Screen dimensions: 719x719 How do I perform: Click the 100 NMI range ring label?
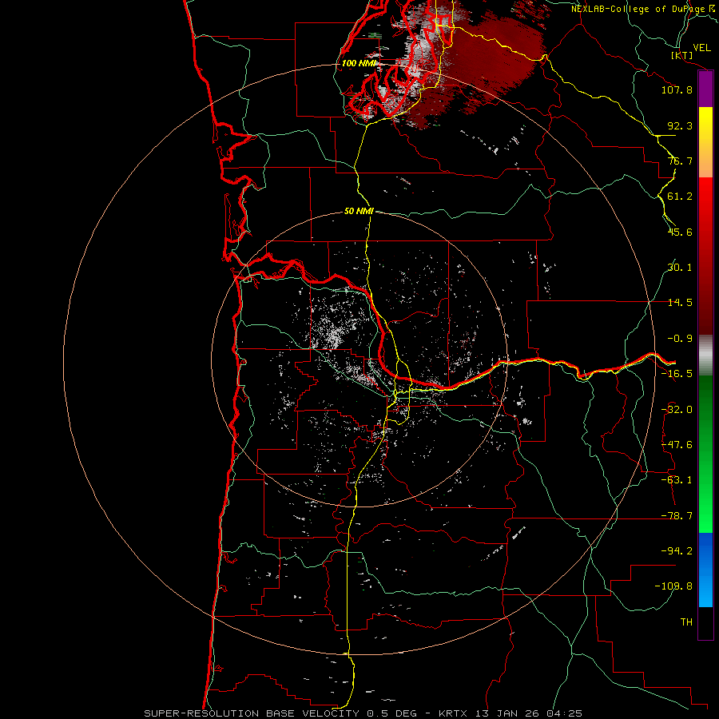(359, 63)
